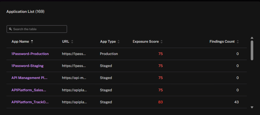This screenshot has width=260, height=115.
Task: Open the API Management Pl... app link
Action: tap(30, 78)
